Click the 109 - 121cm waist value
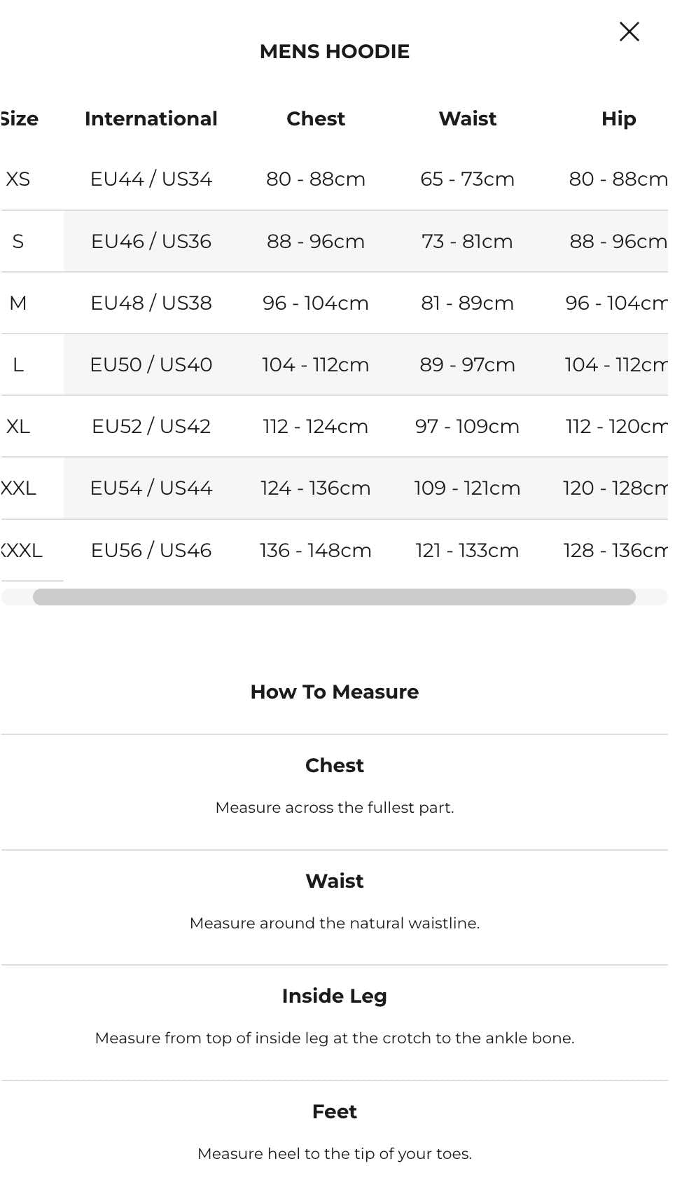Screen dimensions: 682x1194 467,488
